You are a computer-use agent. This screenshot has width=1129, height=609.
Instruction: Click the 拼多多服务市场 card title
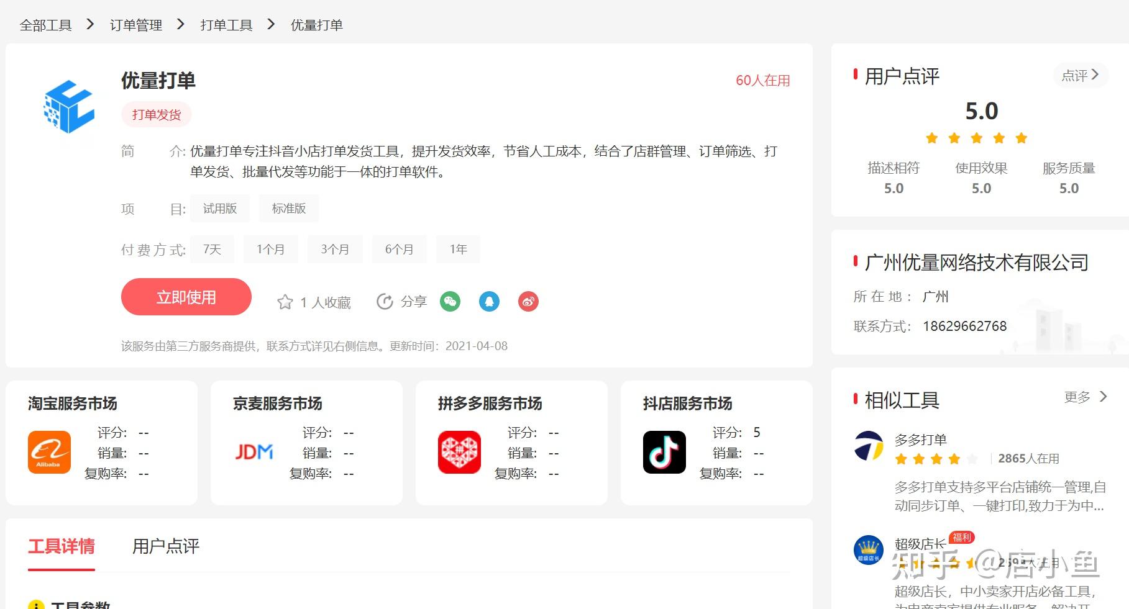click(490, 404)
